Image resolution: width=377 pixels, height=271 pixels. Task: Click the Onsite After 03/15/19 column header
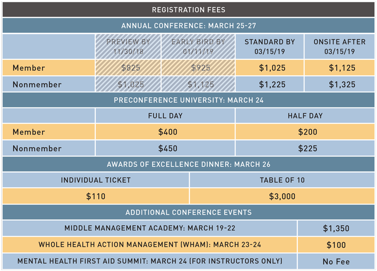tap(340, 46)
